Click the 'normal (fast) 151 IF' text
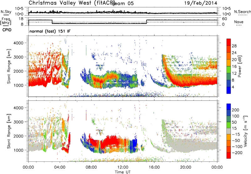The image size is (251, 174). click(50, 31)
